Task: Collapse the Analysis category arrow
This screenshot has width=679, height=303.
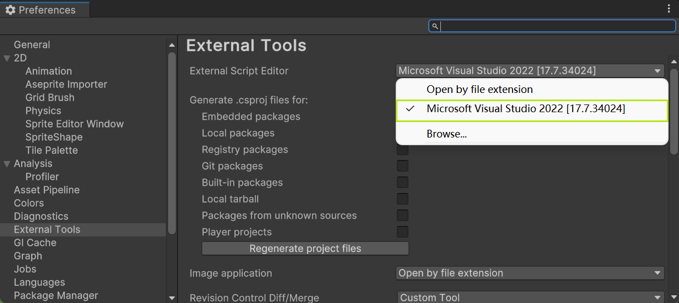Action: [7, 163]
